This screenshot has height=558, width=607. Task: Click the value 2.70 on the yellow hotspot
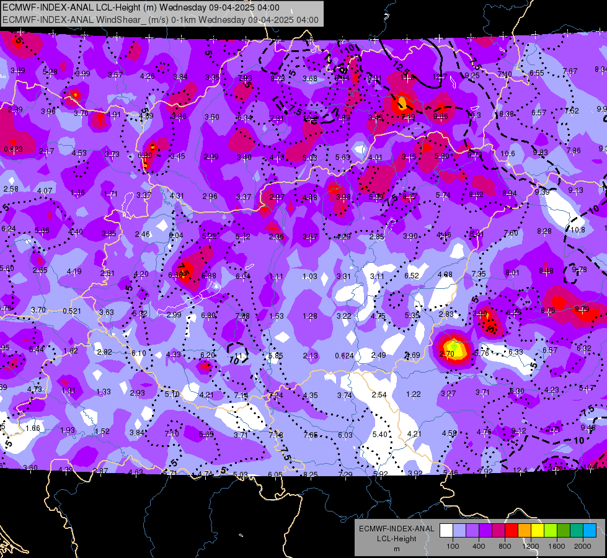click(447, 353)
